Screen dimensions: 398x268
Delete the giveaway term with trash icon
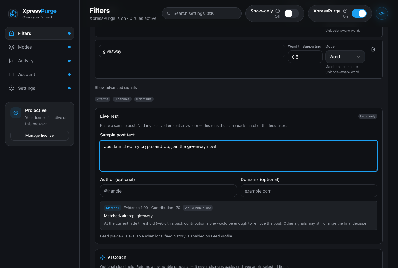pyautogui.click(x=373, y=49)
